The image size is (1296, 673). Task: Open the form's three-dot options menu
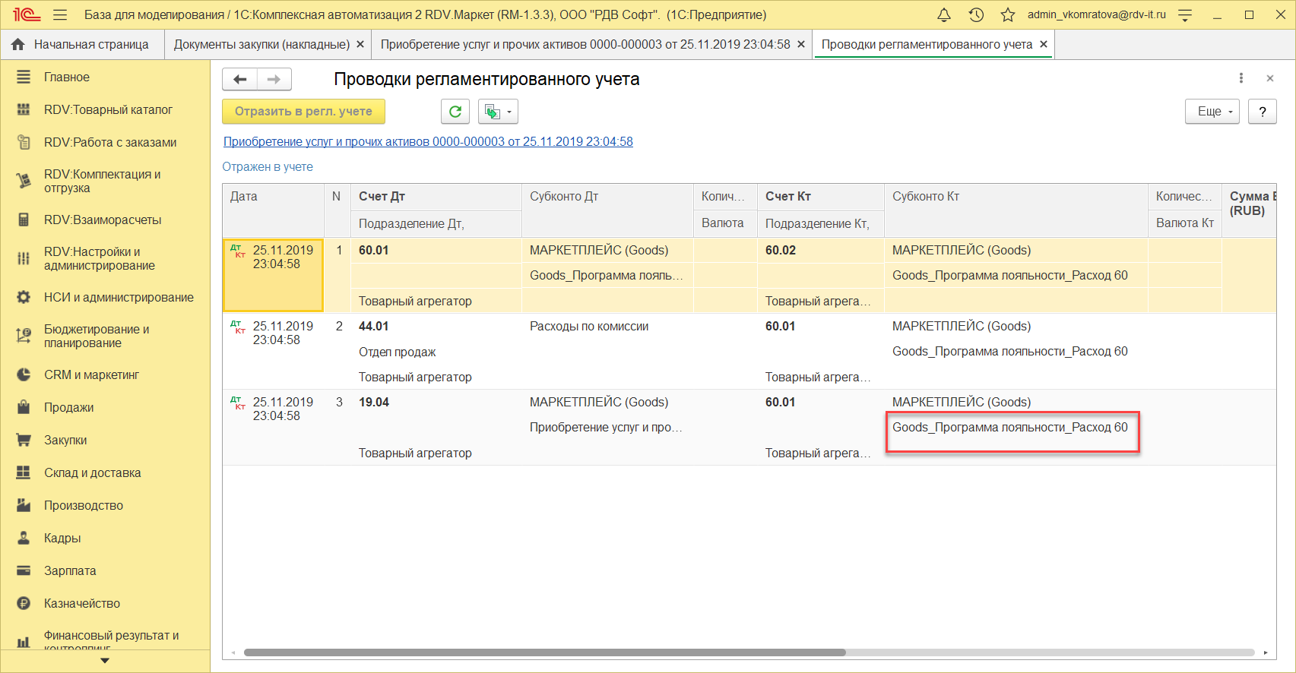pos(1241,78)
